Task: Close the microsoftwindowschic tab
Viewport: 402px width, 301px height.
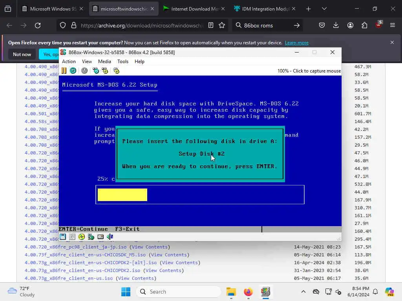Action: [152, 9]
